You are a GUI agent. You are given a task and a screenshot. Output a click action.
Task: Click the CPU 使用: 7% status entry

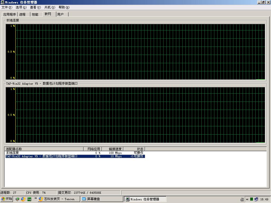(x=41, y=193)
